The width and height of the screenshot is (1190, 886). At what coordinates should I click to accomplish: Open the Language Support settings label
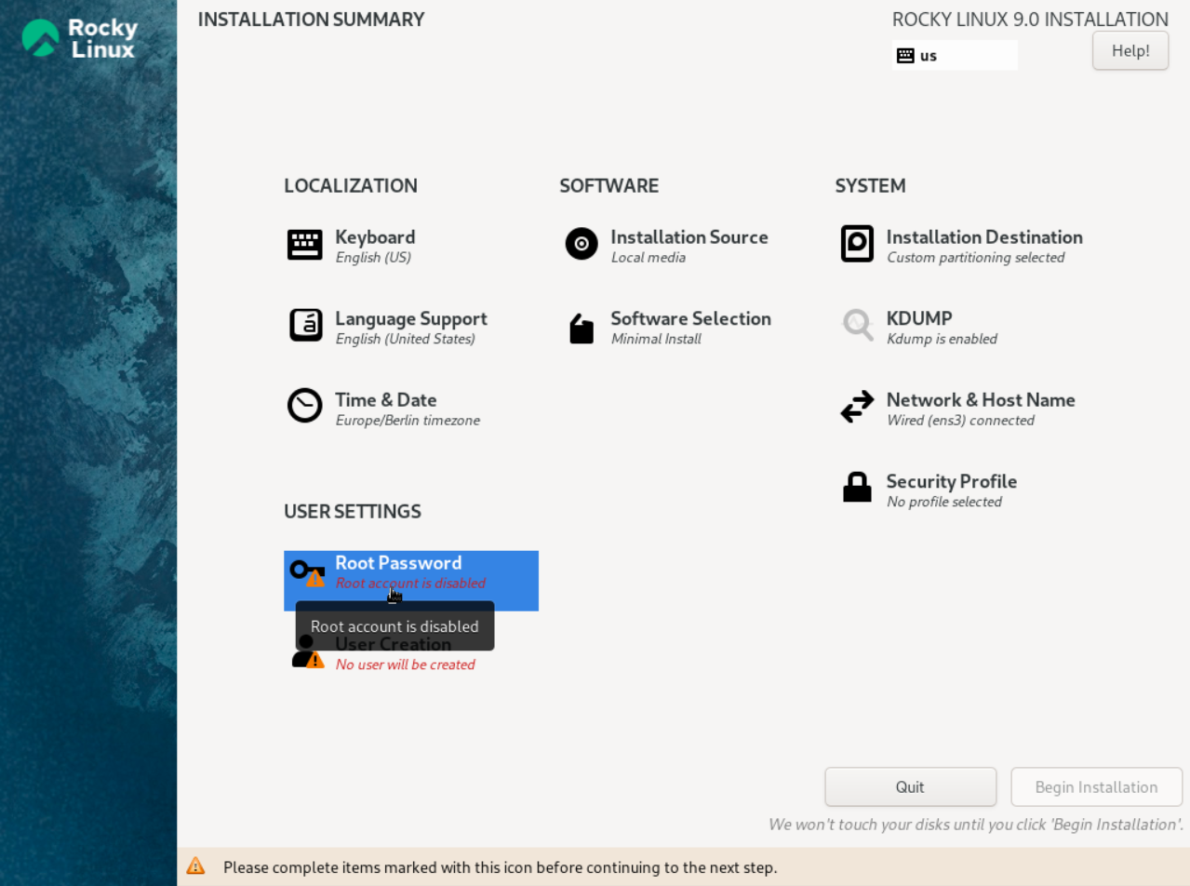tap(411, 319)
